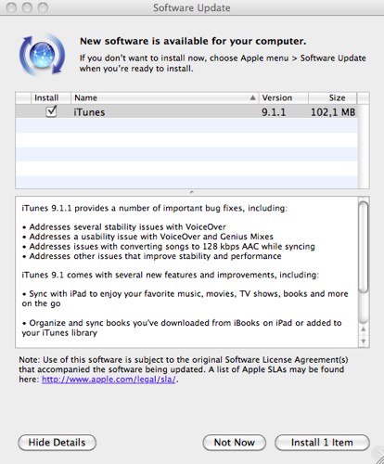Click the 102,1 MB size cell

pyautogui.click(x=333, y=112)
